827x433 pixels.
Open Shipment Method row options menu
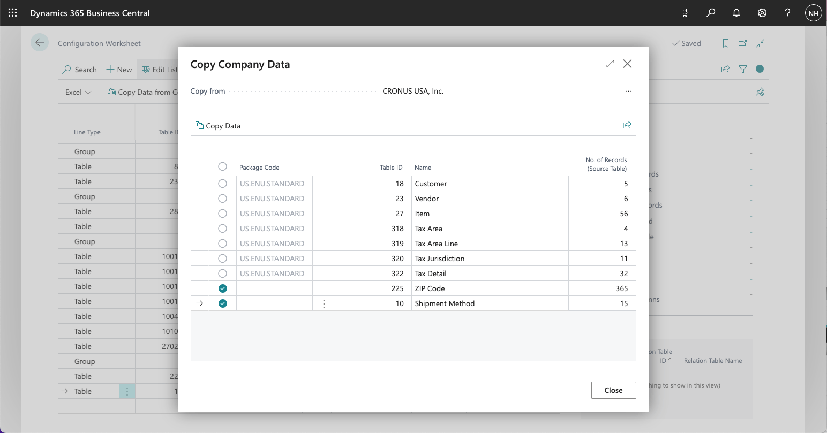(x=324, y=303)
